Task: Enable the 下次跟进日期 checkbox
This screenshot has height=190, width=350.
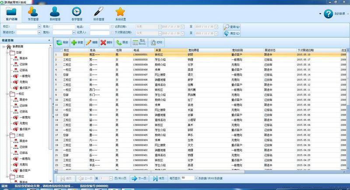Action: (x=112, y=32)
